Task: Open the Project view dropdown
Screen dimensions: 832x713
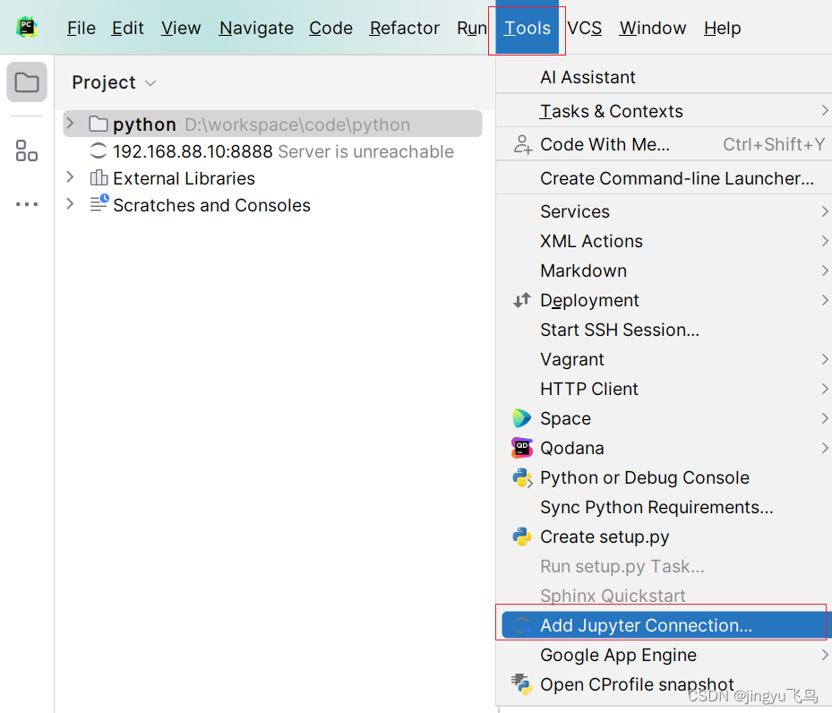Action: [x=148, y=82]
